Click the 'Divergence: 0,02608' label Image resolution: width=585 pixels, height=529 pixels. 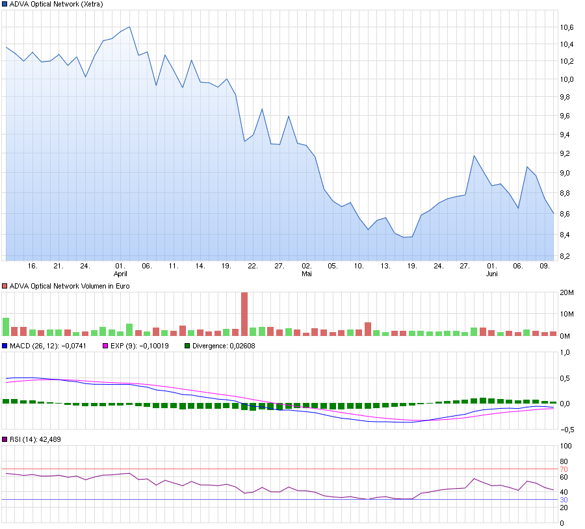[224, 346]
